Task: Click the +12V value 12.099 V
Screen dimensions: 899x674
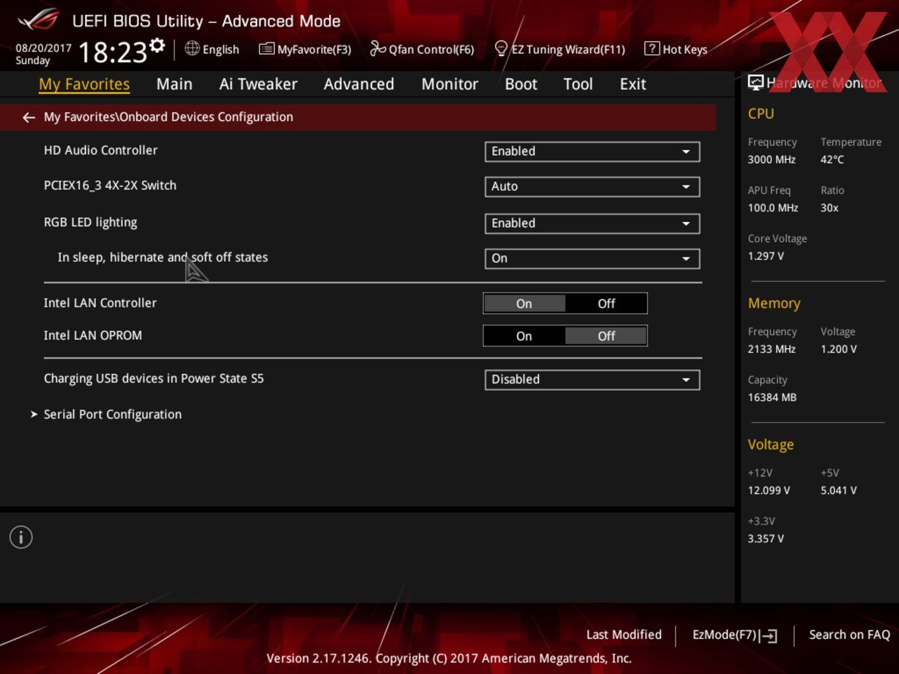Action: [769, 490]
